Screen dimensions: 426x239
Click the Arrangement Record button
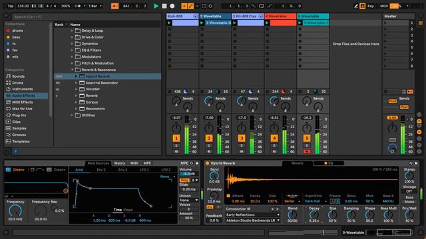172,6
